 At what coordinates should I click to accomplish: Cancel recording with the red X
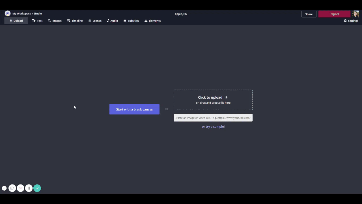[20, 188]
